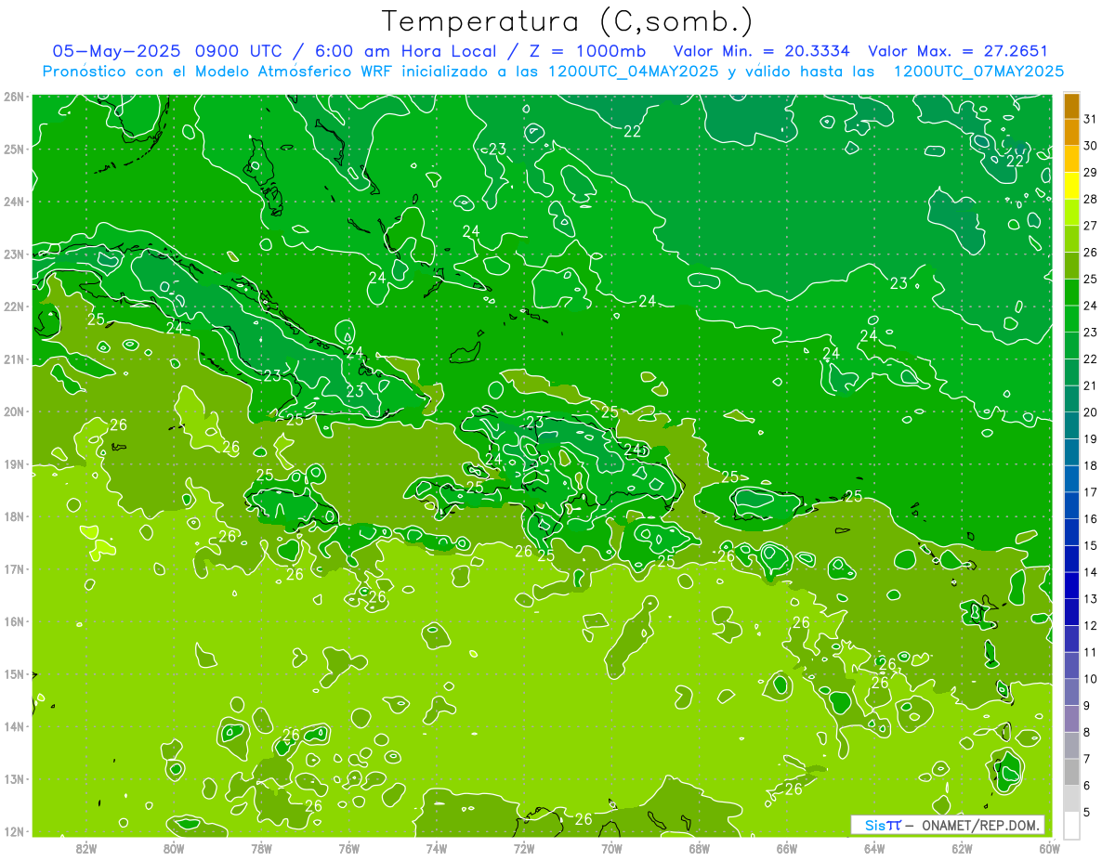Click the 70W longitude label
The width and height of the screenshot is (1115, 861).
611,848
